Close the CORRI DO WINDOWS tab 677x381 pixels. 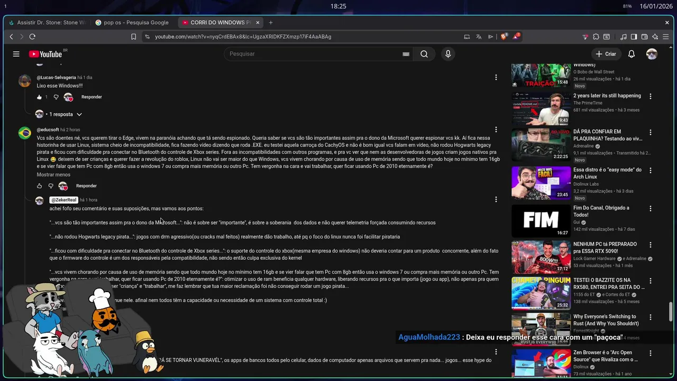258,23
